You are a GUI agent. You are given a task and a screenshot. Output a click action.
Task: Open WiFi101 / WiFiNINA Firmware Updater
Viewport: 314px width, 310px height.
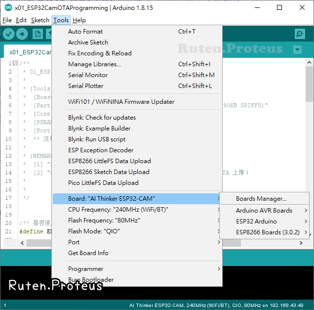click(137, 102)
